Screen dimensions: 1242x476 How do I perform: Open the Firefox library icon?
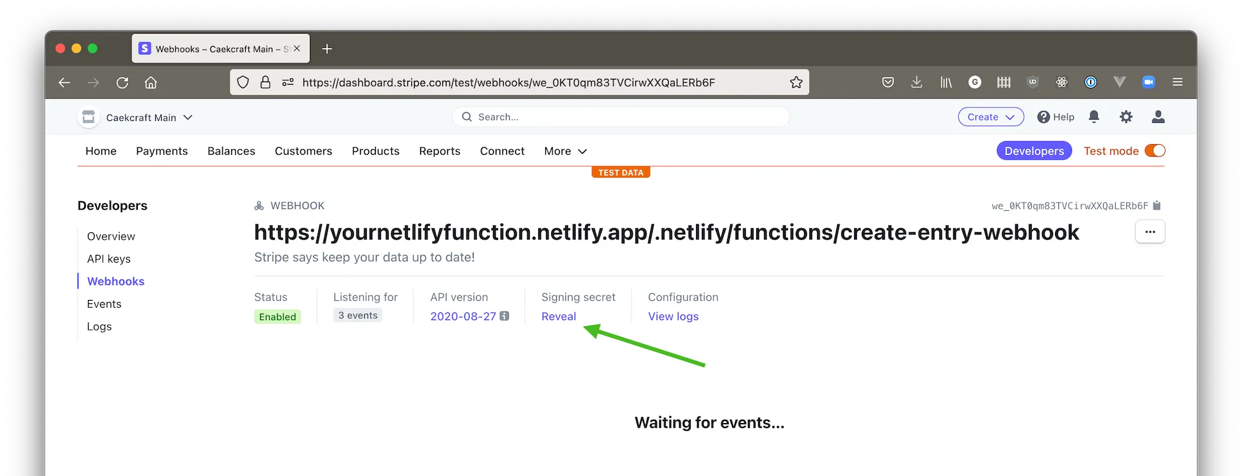[x=946, y=82]
